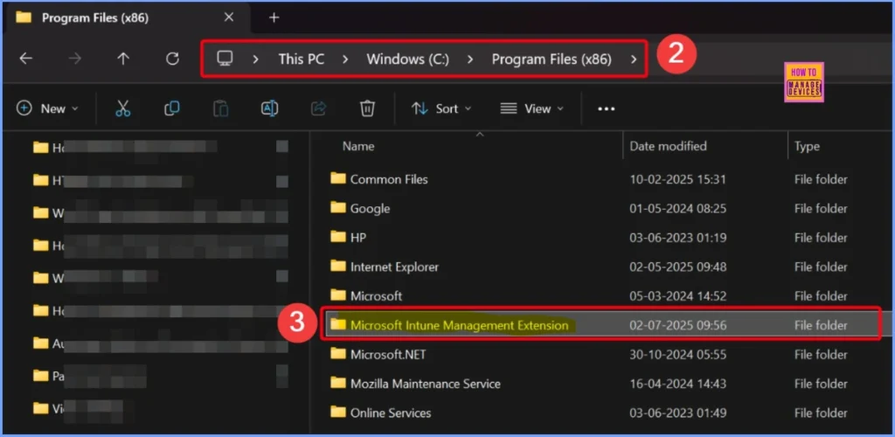Click date 30-10-2024 05:55 cell
Screen dimensions: 895x437
pos(677,354)
